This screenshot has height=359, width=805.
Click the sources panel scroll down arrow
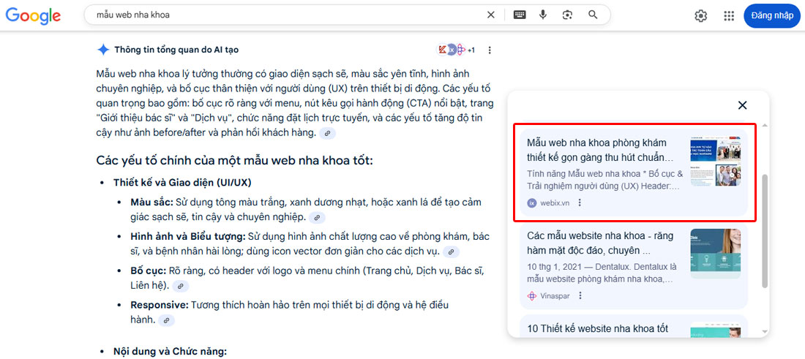(765, 332)
